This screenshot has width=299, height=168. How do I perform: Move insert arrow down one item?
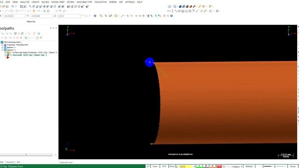[x=10, y=38]
